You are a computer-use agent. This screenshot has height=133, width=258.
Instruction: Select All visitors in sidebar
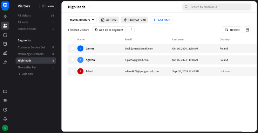36,15
